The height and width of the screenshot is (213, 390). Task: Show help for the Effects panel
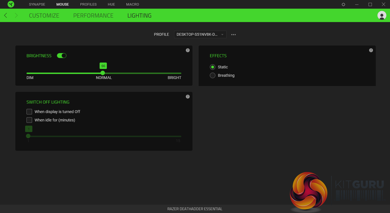(371, 50)
